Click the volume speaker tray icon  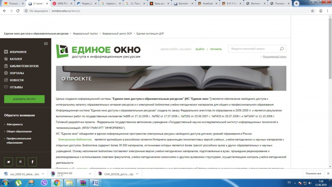tap(310, 183)
